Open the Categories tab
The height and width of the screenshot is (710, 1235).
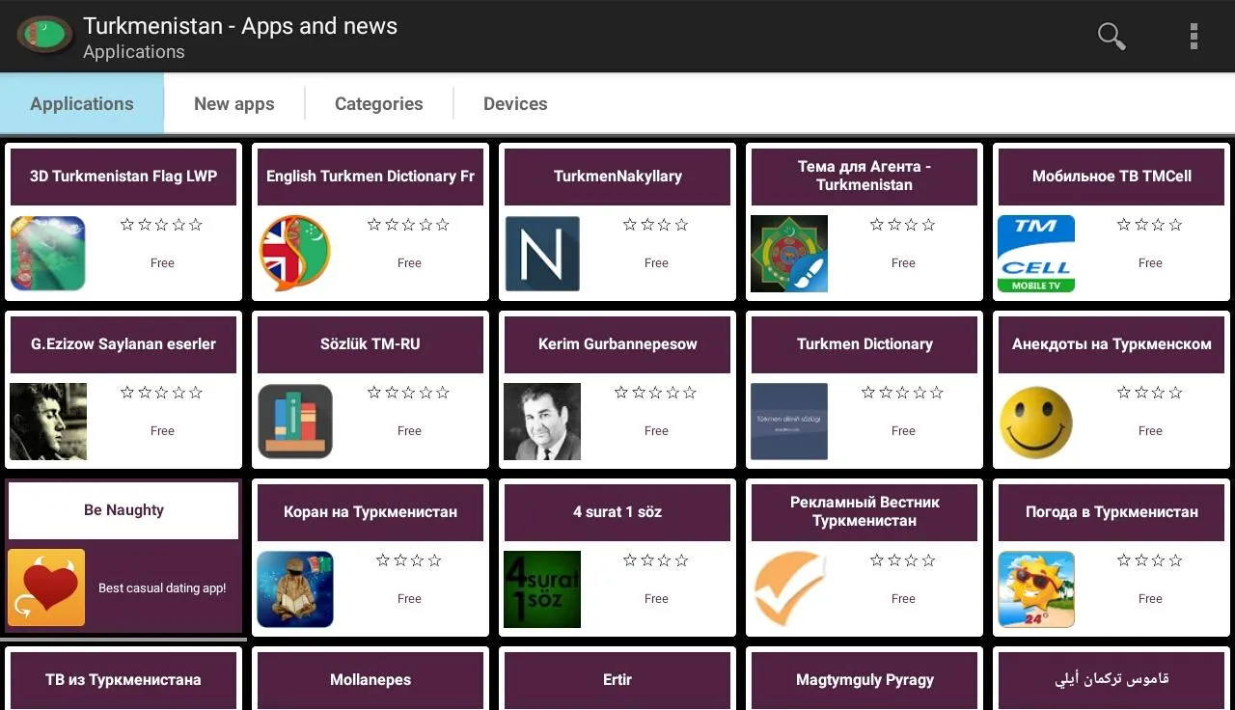(379, 103)
